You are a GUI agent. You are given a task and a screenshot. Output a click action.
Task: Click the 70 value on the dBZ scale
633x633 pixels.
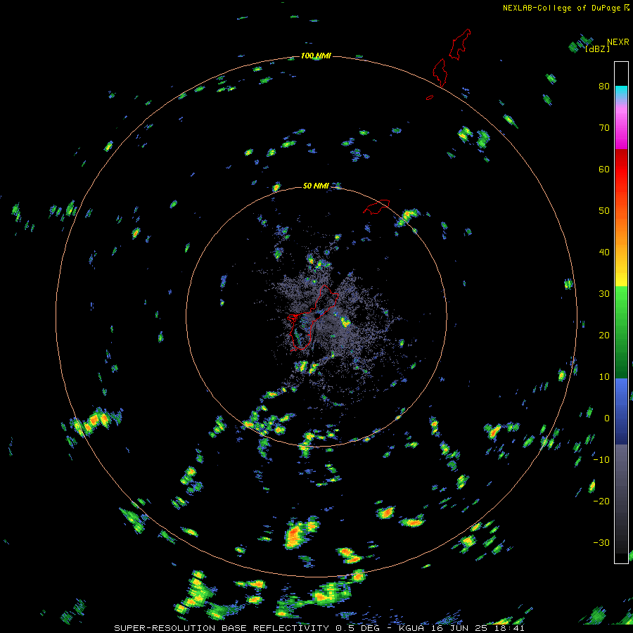[604, 127]
